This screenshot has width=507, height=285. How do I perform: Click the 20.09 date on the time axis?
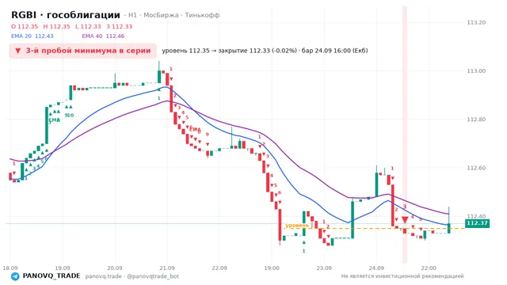(x=115, y=268)
